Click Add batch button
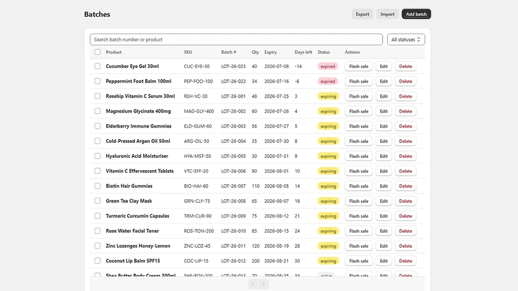Image resolution: width=518 pixels, height=291 pixels. (416, 14)
